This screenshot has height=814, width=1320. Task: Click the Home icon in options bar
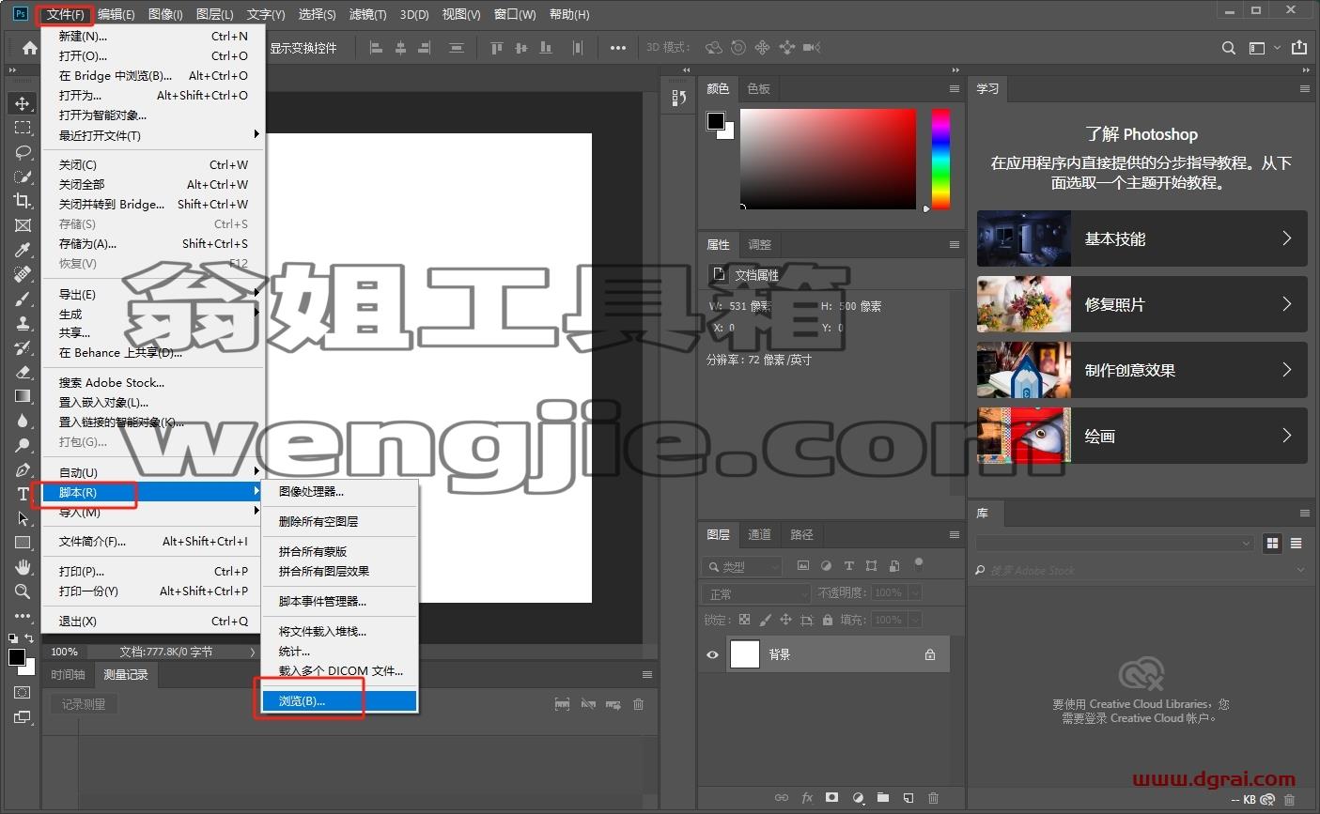(29, 48)
